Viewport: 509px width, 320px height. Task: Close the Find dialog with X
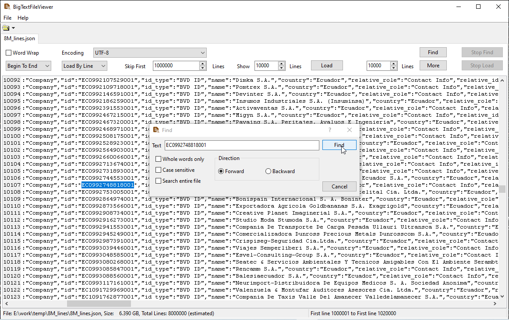click(x=350, y=130)
